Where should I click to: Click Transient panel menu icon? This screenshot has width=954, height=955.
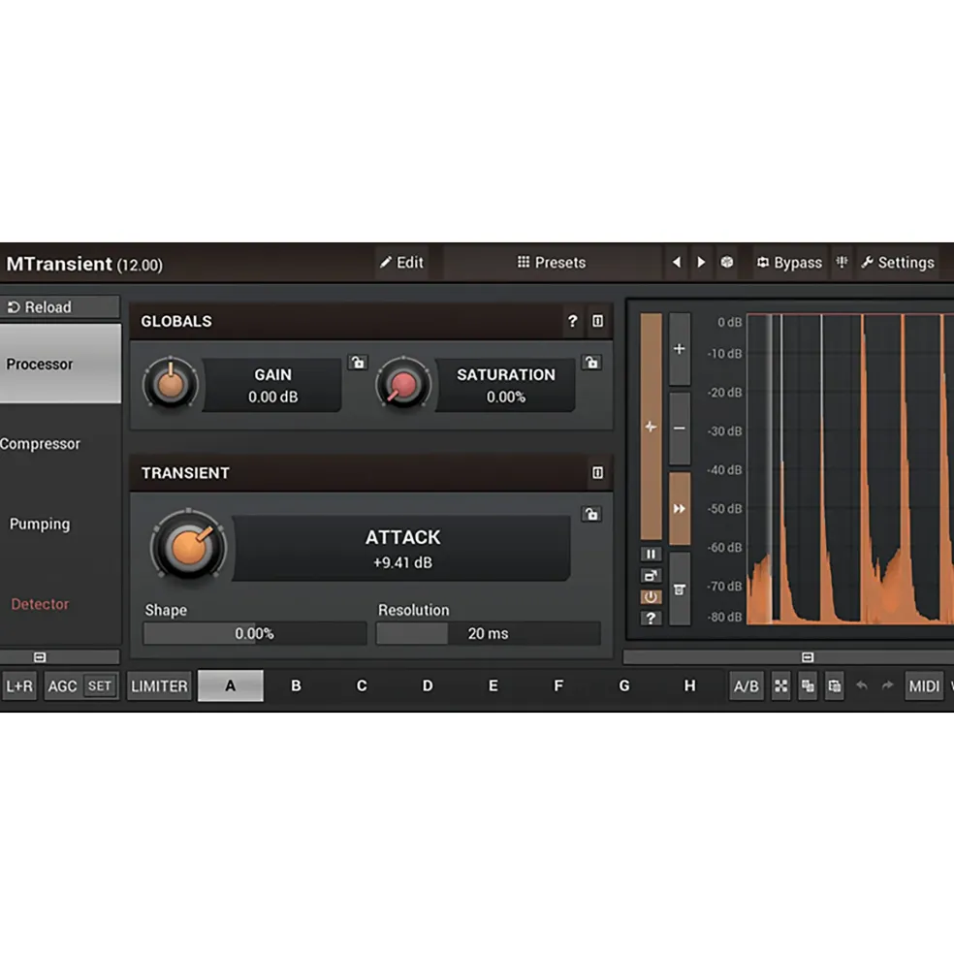point(597,472)
